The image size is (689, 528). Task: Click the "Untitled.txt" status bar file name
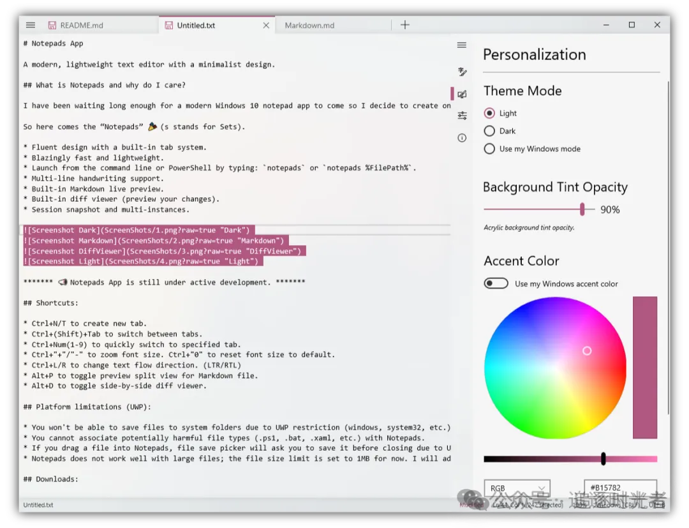click(x=38, y=505)
